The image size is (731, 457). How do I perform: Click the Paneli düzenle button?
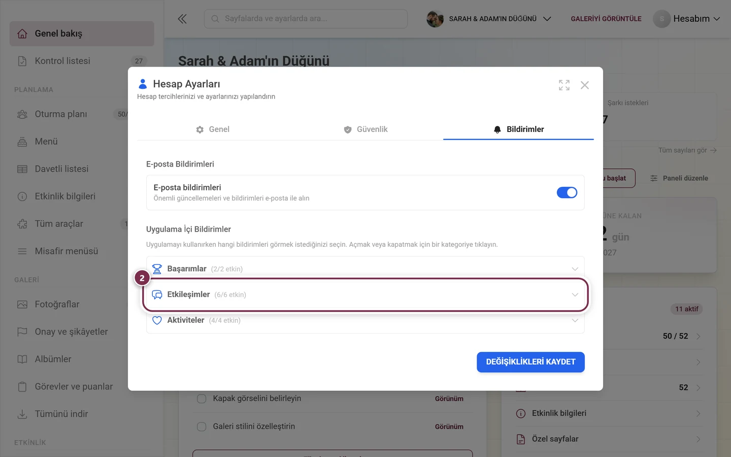[679, 178]
